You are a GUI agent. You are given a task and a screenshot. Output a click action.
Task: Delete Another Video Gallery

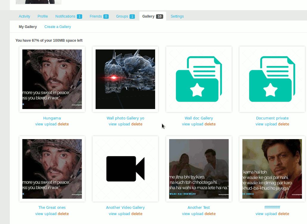pos(137,214)
